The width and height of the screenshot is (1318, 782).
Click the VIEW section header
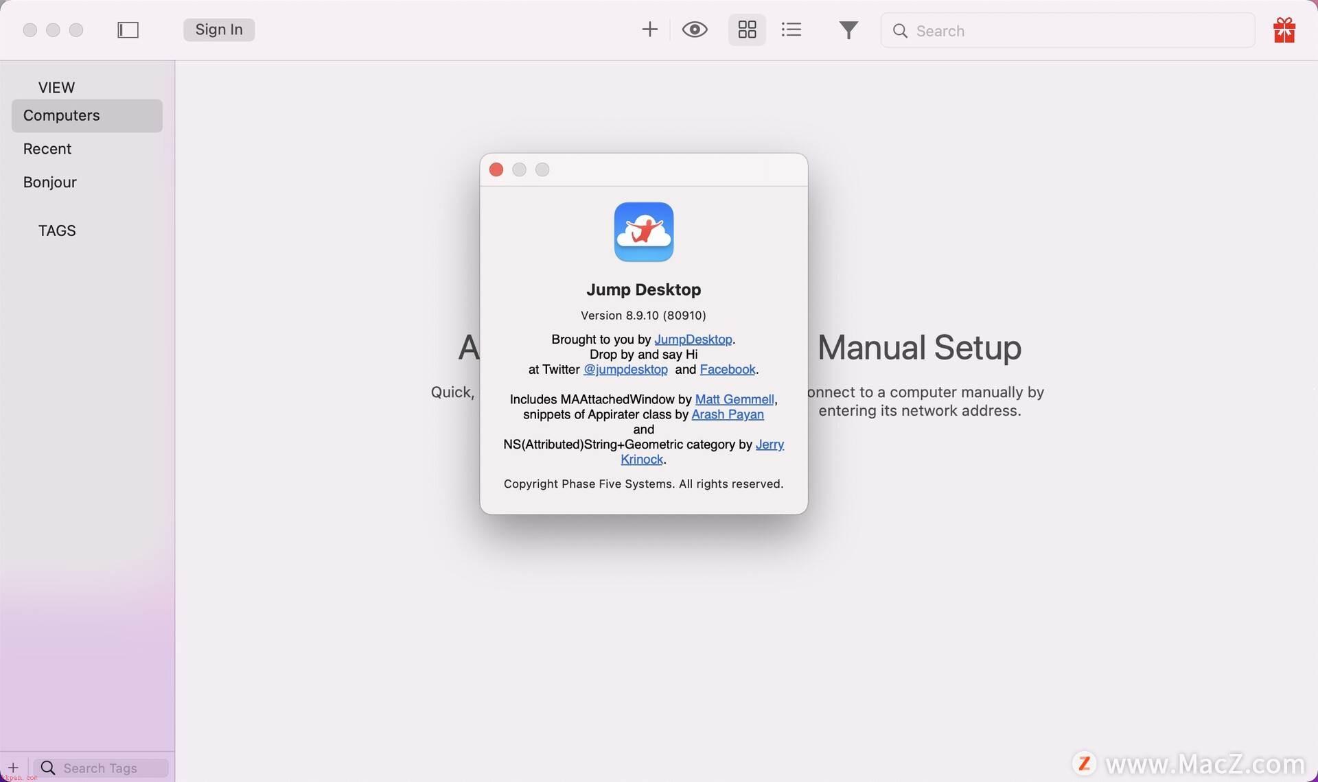[56, 88]
